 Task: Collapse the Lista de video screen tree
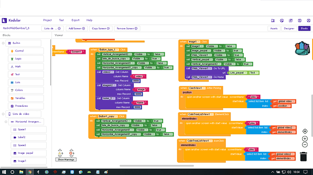click(3, 114)
